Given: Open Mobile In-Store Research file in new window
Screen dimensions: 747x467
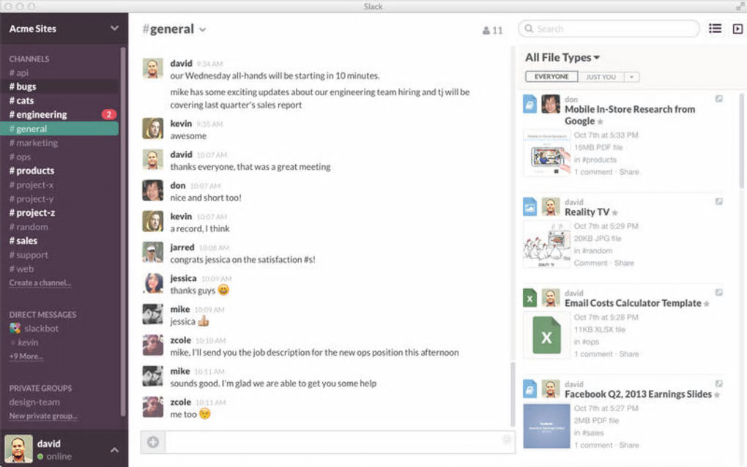Looking at the screenshot, I should point(718,99).
